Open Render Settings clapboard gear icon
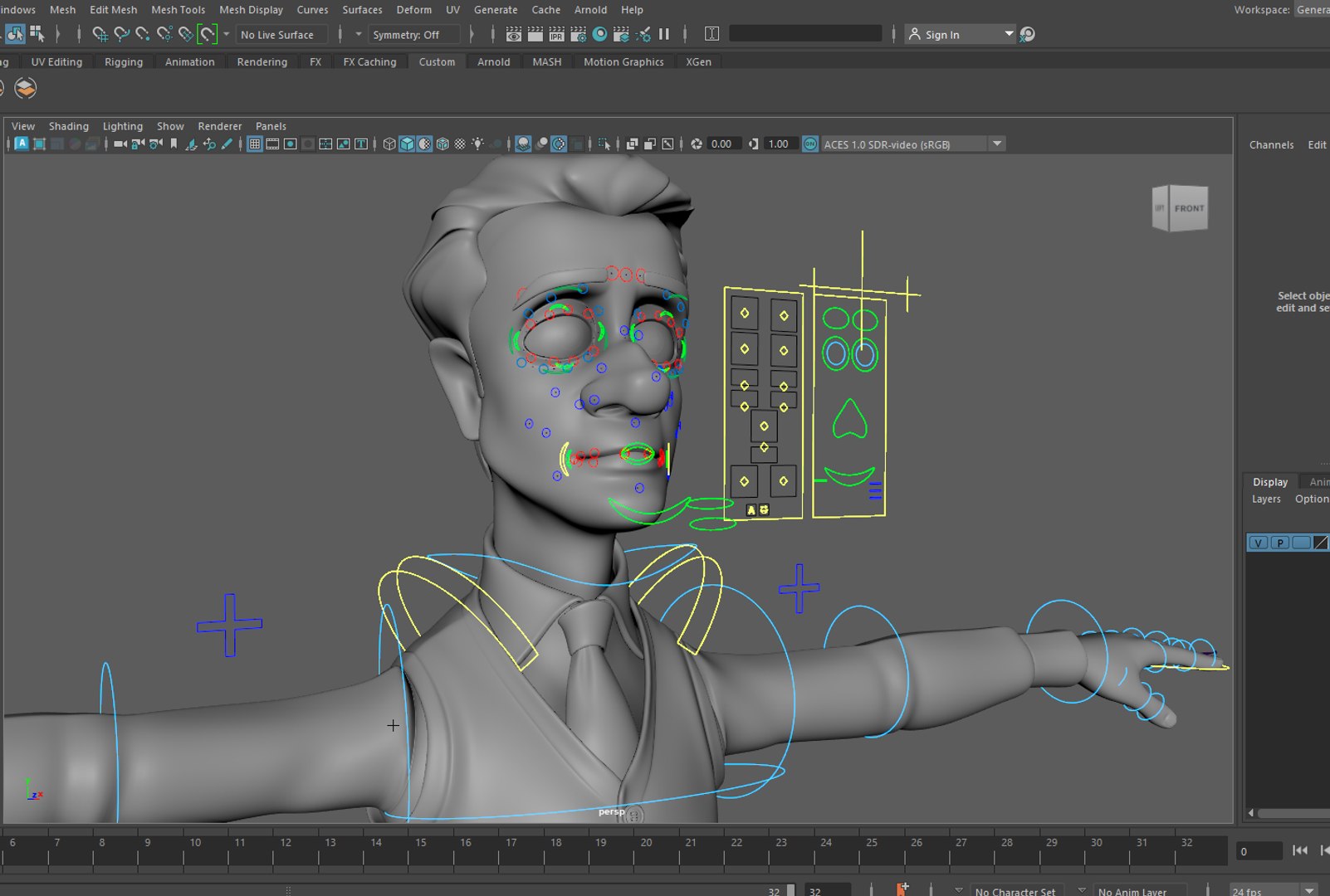 578,34
